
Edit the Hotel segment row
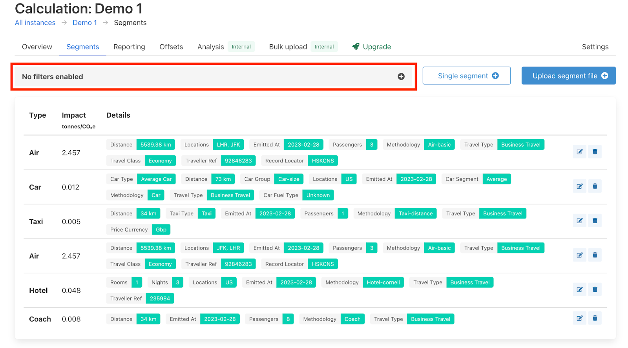click(x=579, y=290)
